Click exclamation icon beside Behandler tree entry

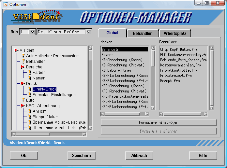(23, 61)
